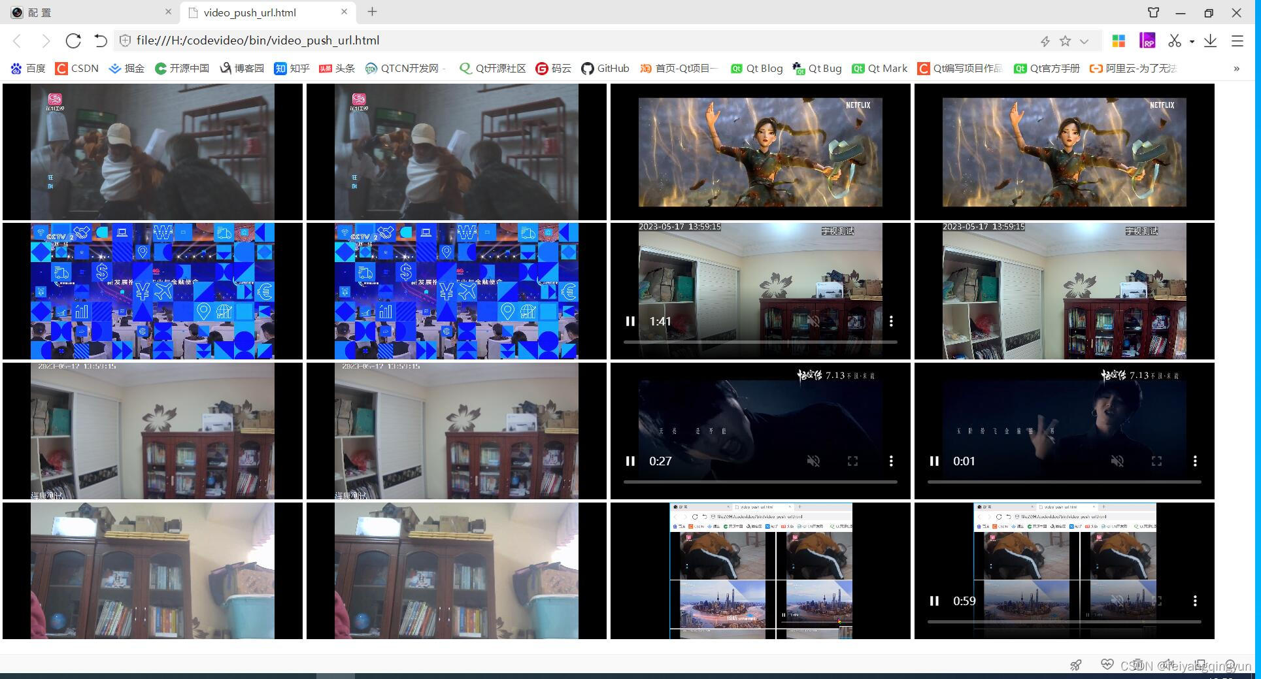1261x679 pixels.
Task: Pause the video showing 0:59
Action: tap(934, 601)
